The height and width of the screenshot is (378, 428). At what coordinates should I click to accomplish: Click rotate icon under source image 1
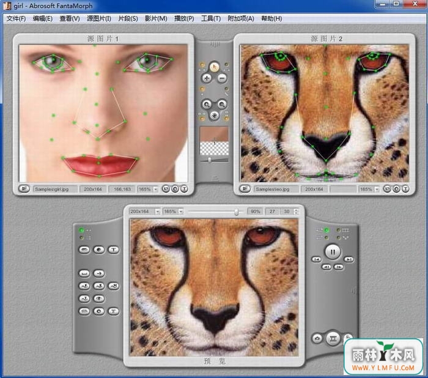pyautogui.click(x=166, y=189)
